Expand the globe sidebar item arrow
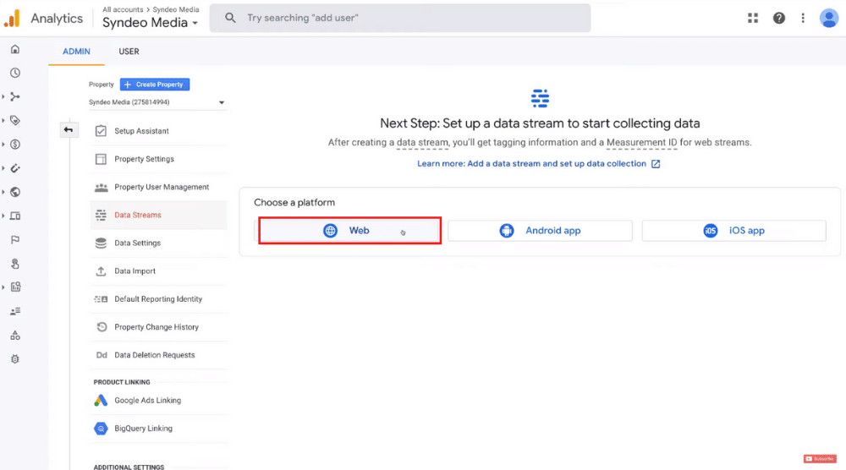 pyautogui.click(x=3, y=192)
